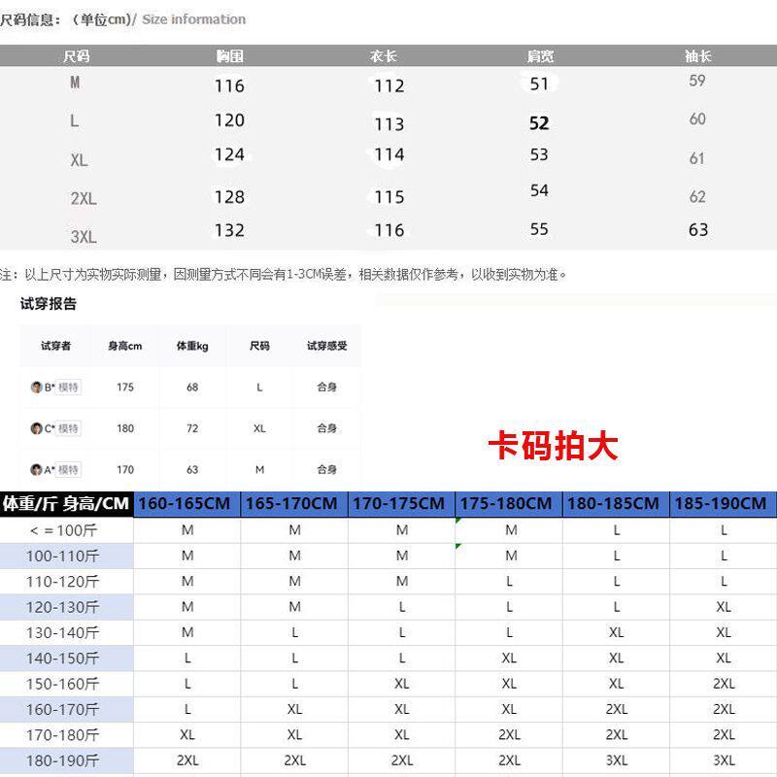Click the 试穿者 column header
The height and width of the screenshot is (777, 777).
pos(55,346)
